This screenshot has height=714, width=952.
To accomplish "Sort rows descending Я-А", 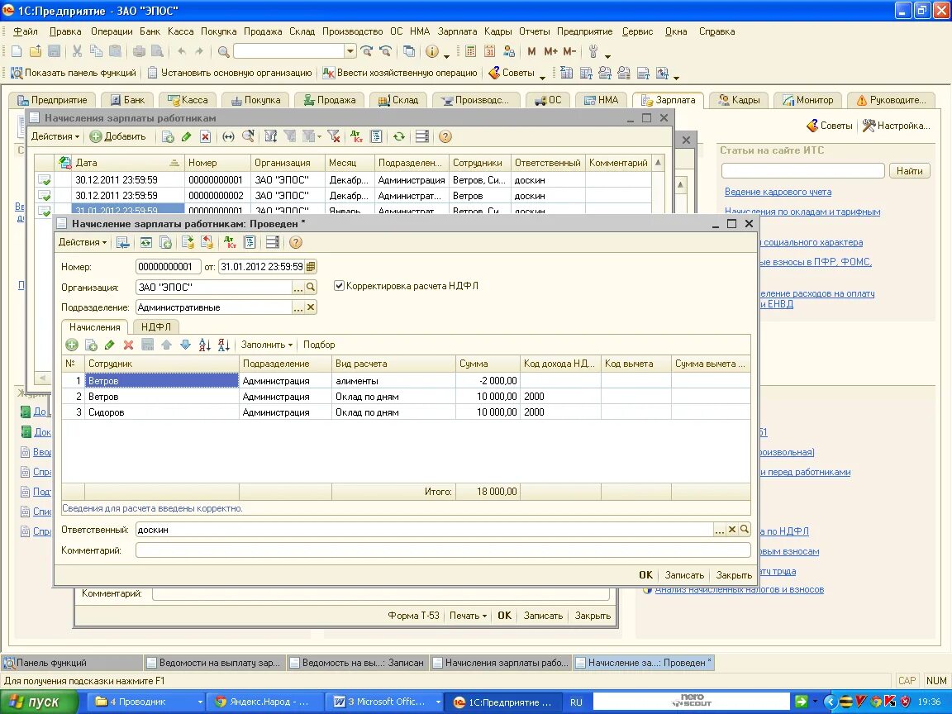I will coord(223,345).
